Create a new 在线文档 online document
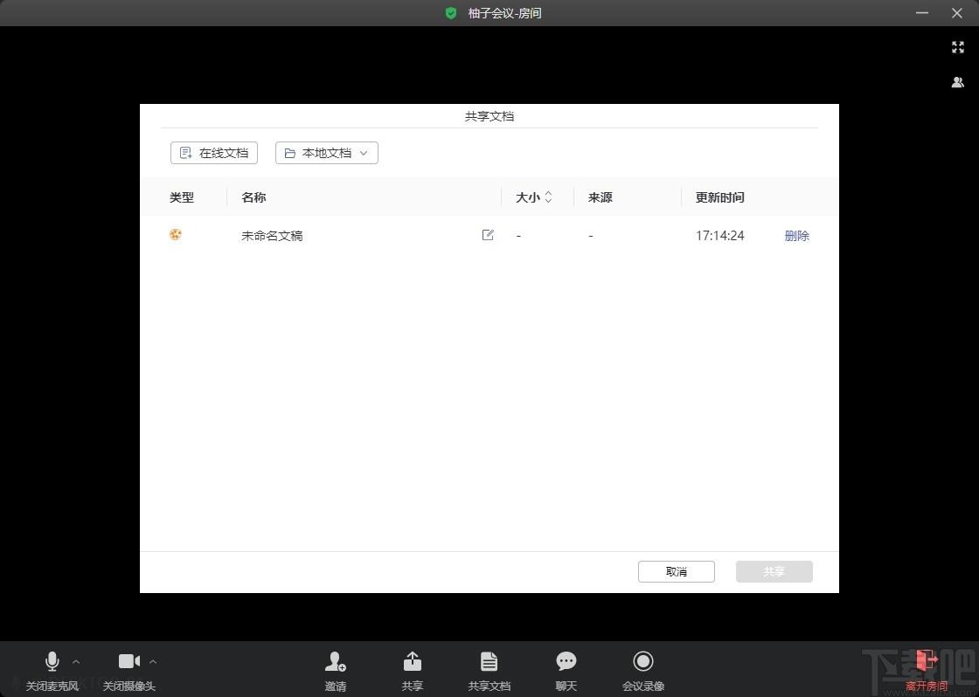The image size is (979, 697). [x=214, y=153]
